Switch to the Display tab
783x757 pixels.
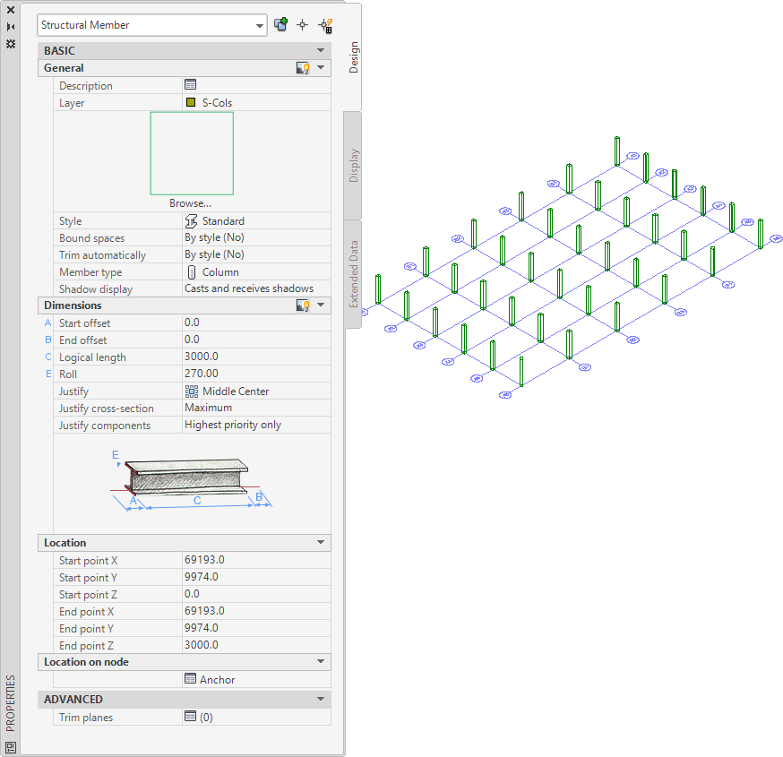[x=353, y=165]
